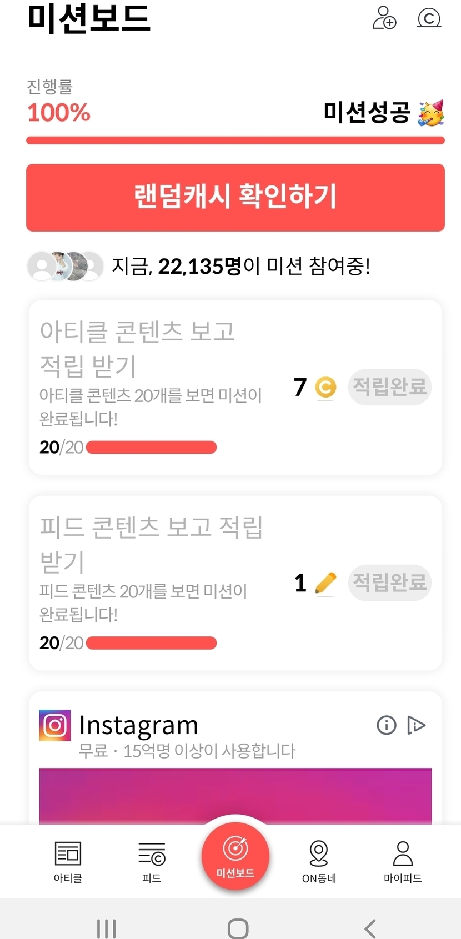Open the ad info icon
The width and height of the screenshot is (461, 939).
[x=387, y=725]
